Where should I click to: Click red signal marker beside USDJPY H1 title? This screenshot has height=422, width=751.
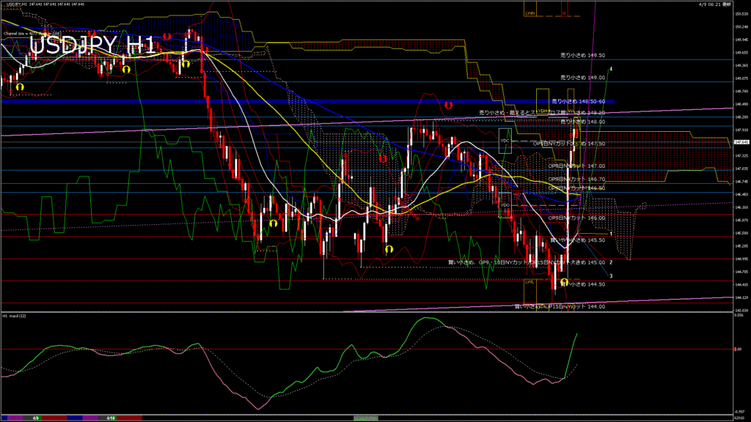[x=167, y=36]
